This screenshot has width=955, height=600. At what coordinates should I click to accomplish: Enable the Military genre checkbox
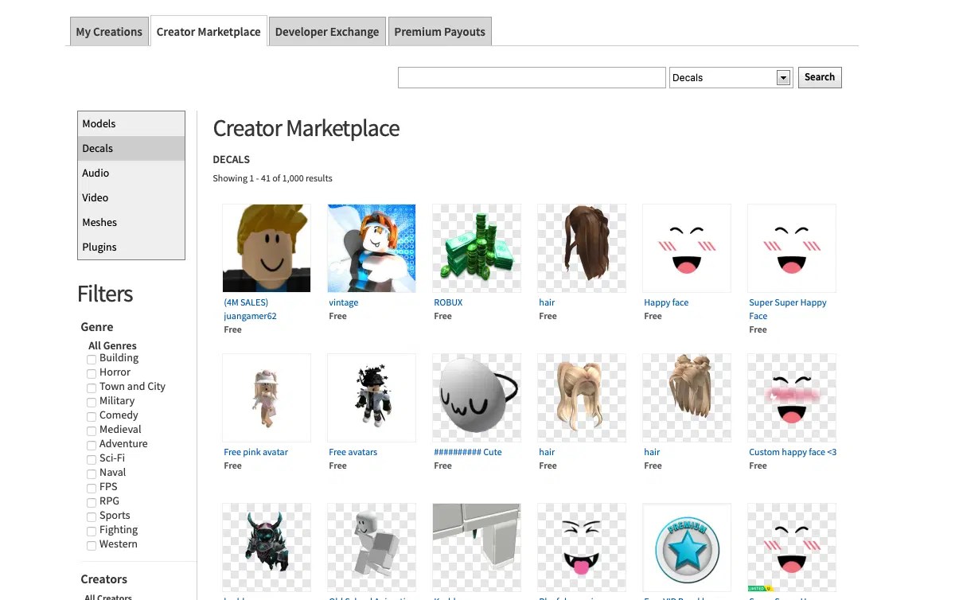(92, 403)
